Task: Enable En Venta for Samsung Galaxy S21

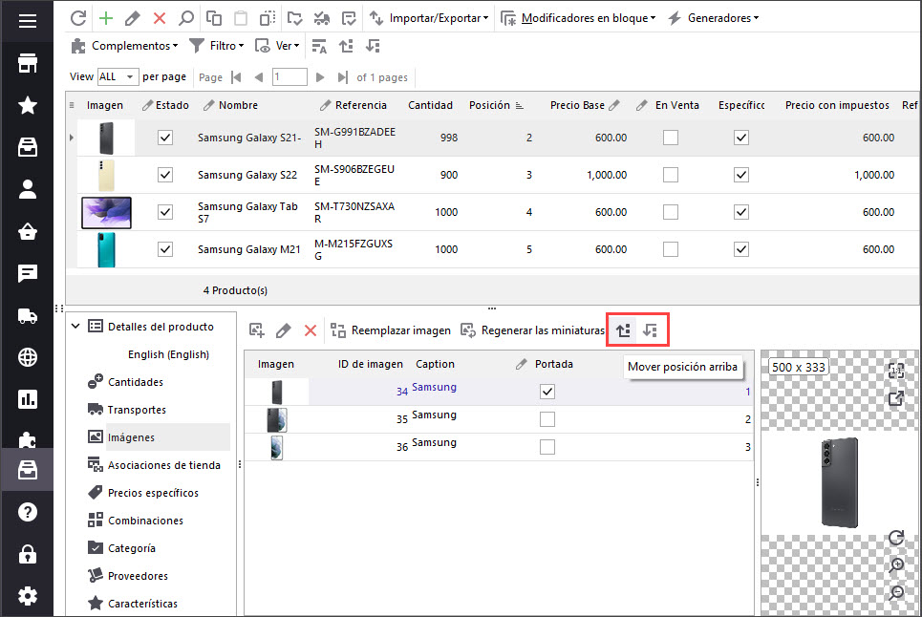Action: coord(671,138)
